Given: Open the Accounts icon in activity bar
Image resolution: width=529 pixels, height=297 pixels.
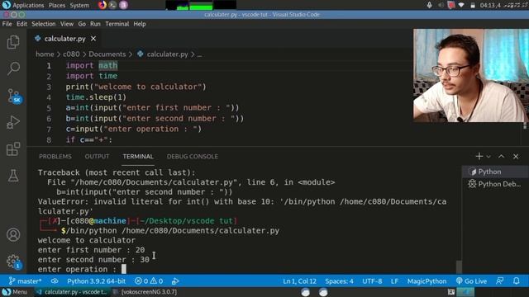Looking at the screenshot, I should click(13, 234).
